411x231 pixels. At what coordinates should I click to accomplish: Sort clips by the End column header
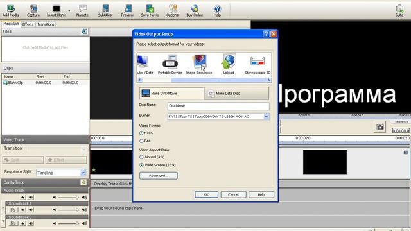76,77
